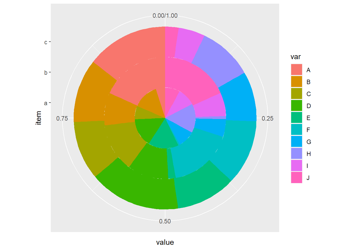Click the 'var' legend title

click(296, 57)
